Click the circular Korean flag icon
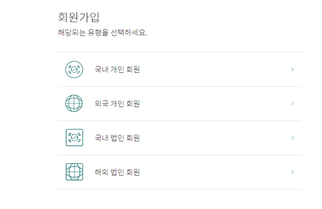Screen dimensions: 322x209 tap(74, 69)
